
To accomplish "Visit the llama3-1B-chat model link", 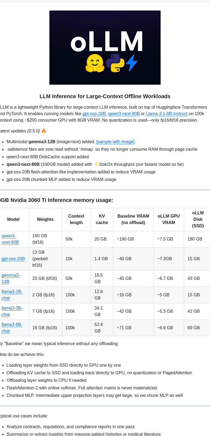I will [12, 295].
